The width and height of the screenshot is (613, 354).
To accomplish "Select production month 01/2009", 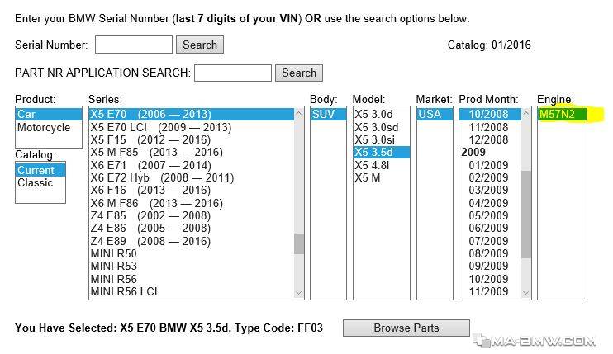I will coord(490,165).
